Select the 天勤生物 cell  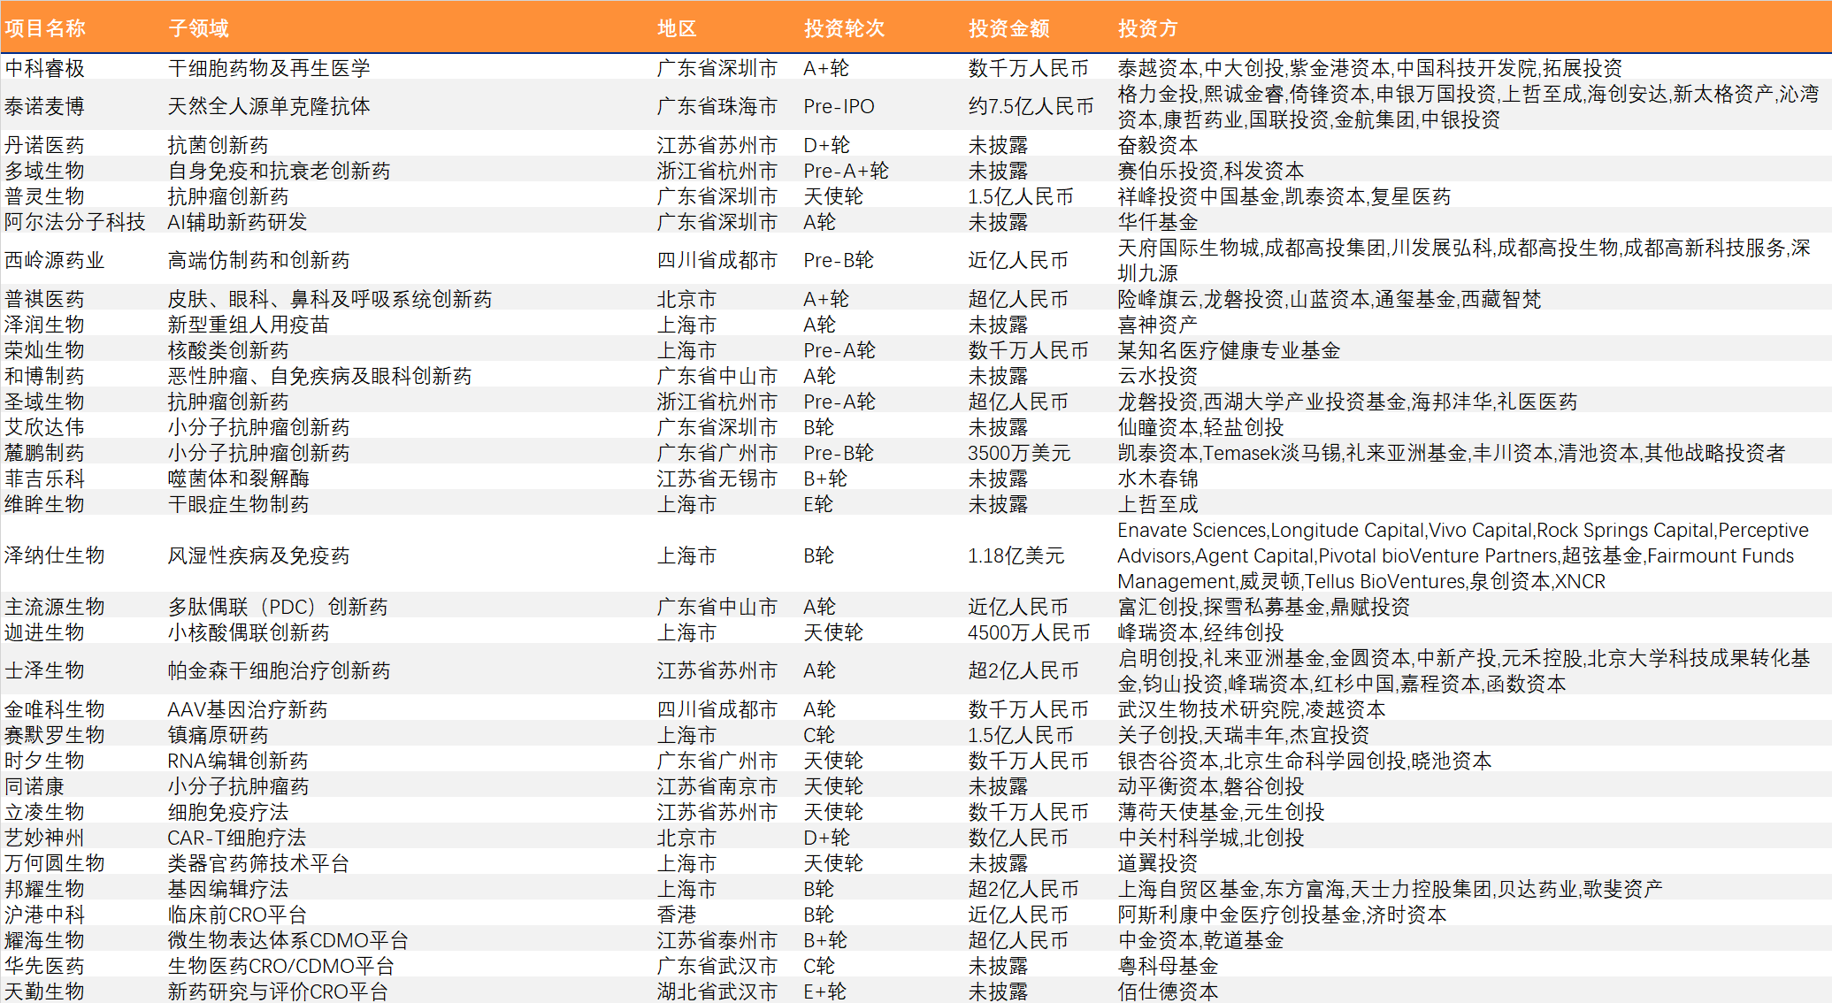45,992
